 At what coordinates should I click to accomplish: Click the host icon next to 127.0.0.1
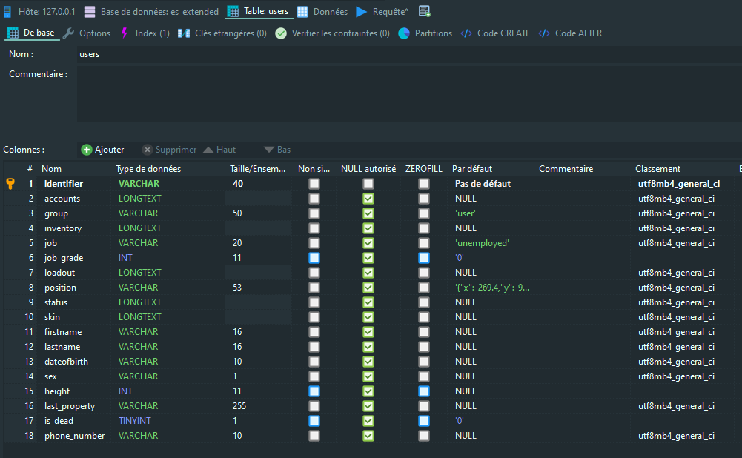coord(7,11)
